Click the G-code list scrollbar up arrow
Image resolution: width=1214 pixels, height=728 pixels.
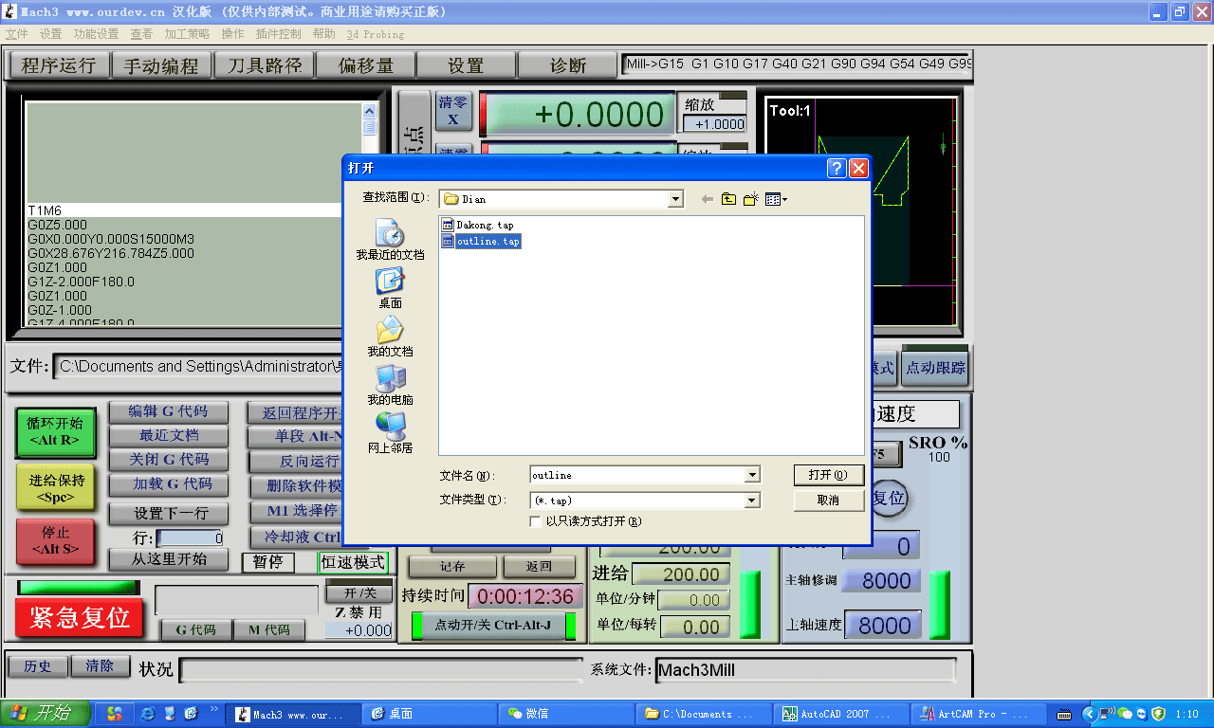pos(369,111)
